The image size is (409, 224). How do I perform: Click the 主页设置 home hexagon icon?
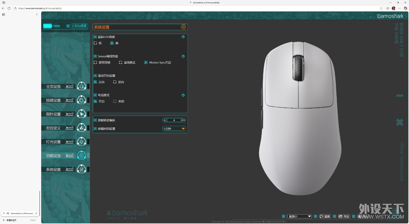[x=82, y=86]
